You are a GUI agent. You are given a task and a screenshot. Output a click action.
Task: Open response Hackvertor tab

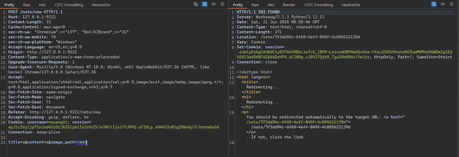point(352,5)
